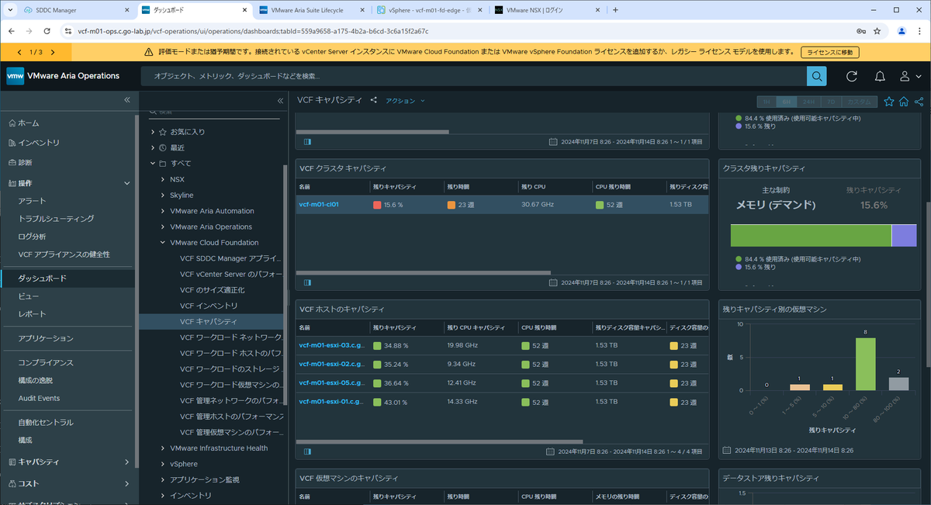931x505 pixels.
Task: Refresh the Aria Operations content
Action: (x=852, y=76)
